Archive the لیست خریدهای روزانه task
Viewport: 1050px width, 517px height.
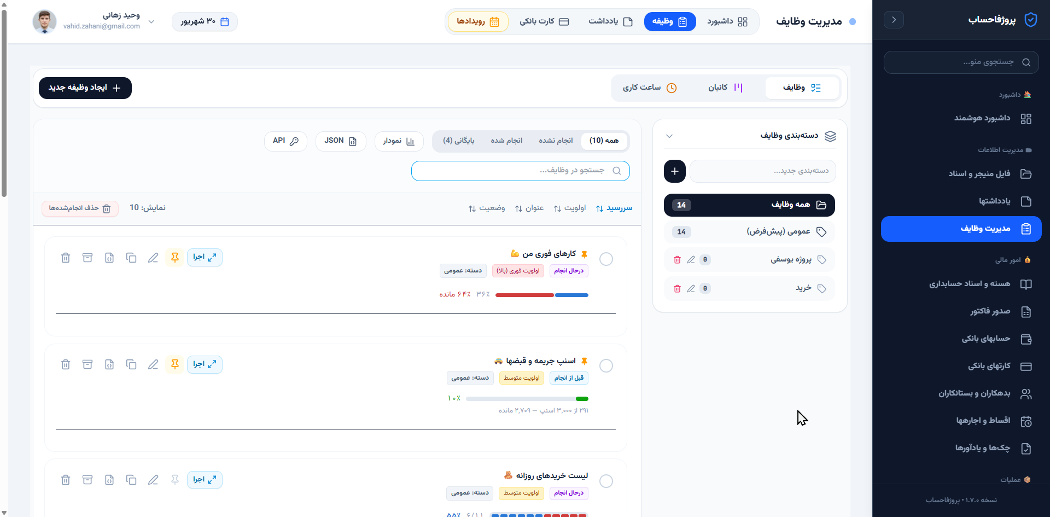(x=87, y=480)
